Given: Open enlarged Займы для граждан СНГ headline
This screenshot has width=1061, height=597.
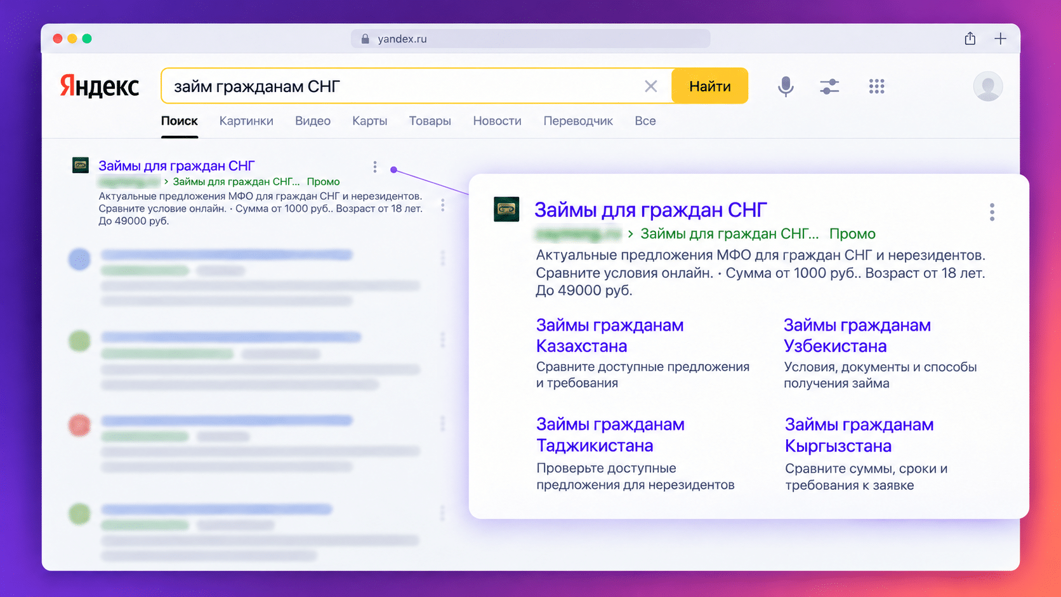Looking at the screenshot, I should (651, 210).
